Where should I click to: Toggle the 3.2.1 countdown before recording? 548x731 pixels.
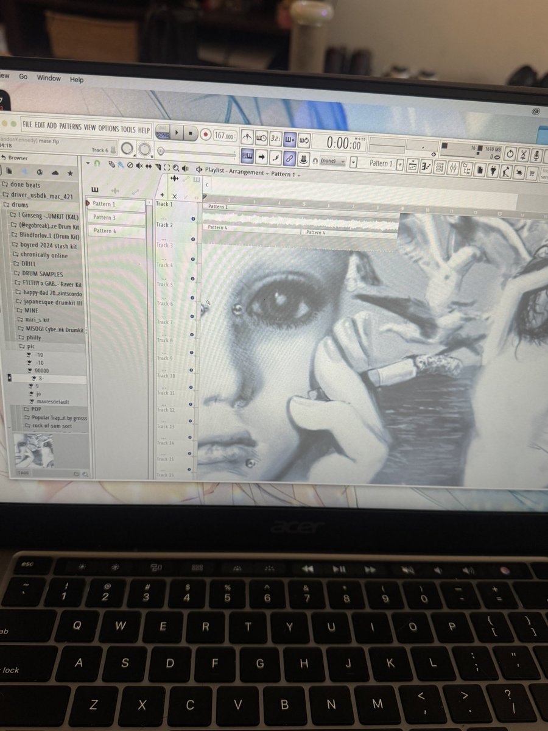[275, 139]
